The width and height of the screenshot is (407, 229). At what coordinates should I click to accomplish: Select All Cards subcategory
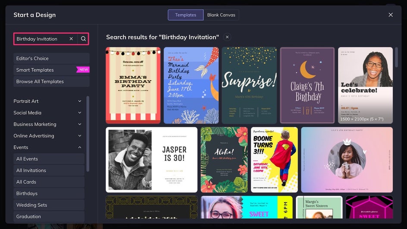[49, 182]
